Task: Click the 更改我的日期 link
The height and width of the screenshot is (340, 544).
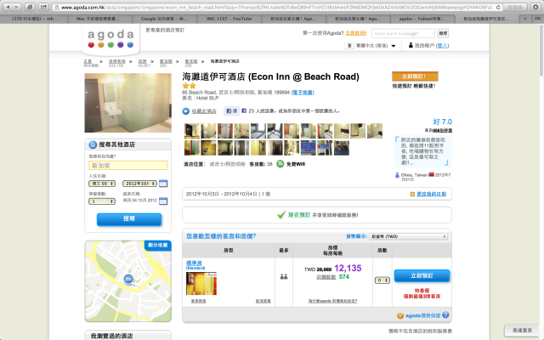Action: (x=432, y=194)
